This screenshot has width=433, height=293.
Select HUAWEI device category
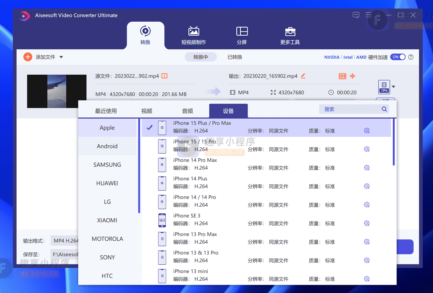pyautogui.click(x=107, y=183)
